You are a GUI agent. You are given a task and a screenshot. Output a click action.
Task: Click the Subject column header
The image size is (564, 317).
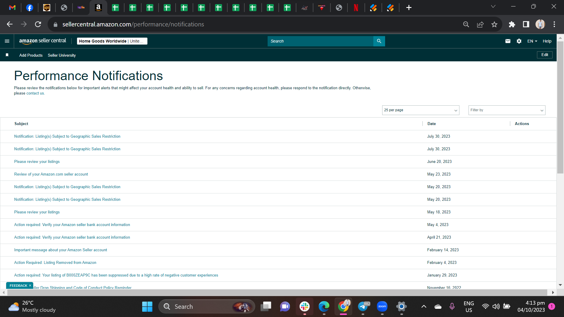(x=21, y=124)
